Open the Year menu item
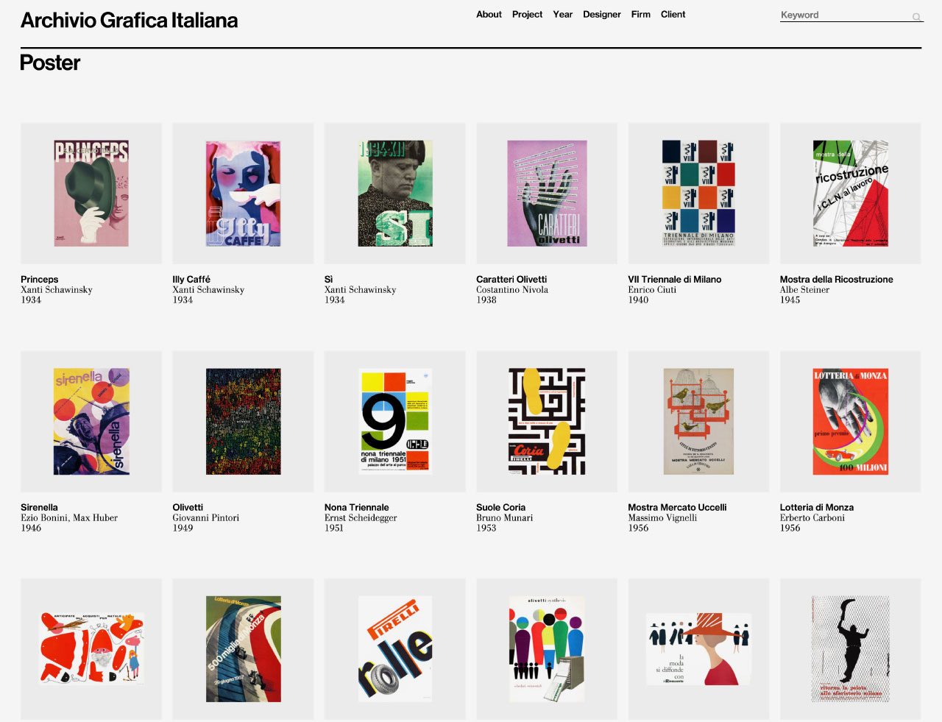Viewport: 942px width, 722px height. (562, 14)
